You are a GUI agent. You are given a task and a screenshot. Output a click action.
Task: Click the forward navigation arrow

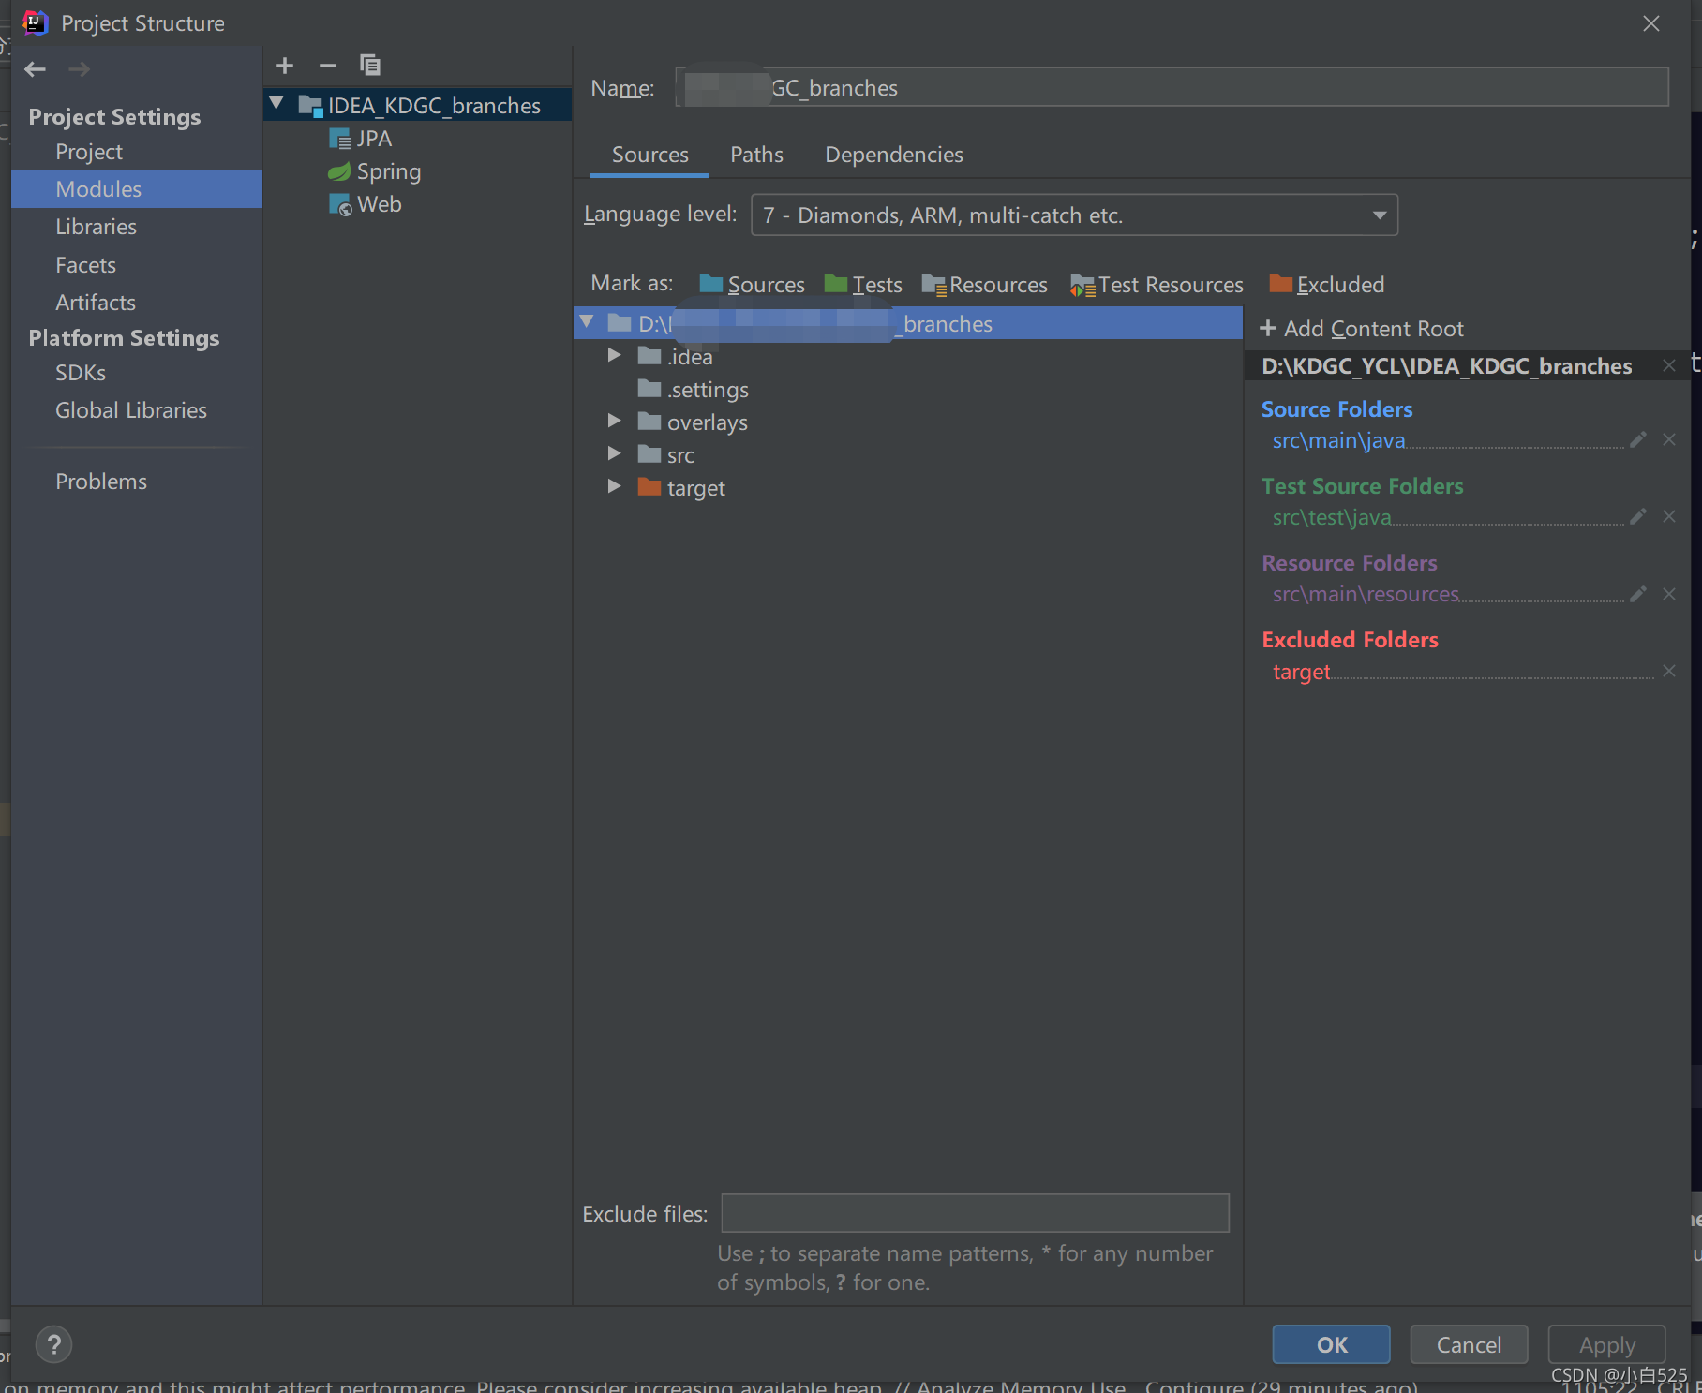80,69
